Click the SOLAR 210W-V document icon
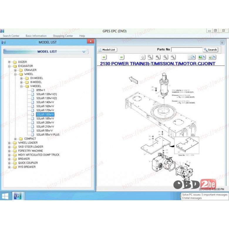The width and height of the screenshot is (229, 229). coord(33,127)
